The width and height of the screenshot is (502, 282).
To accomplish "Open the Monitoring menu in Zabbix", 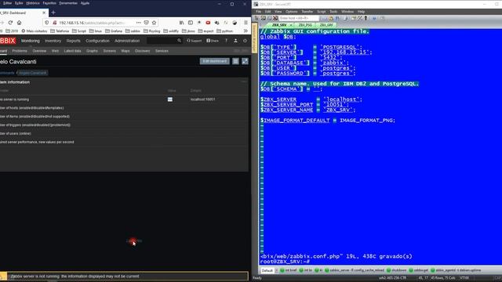I will click(31, 41).
